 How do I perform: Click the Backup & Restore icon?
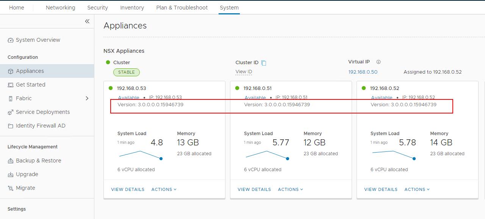11,161
